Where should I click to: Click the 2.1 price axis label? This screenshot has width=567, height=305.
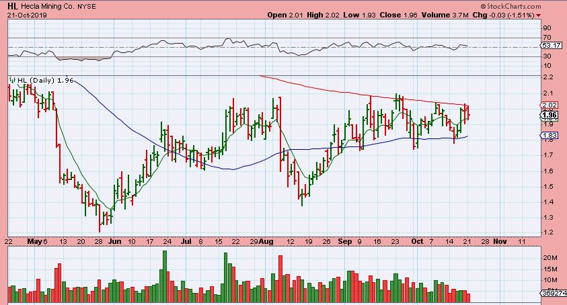(548, 93)
